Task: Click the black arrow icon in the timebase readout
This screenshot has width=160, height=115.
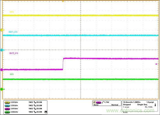Action: click(155, 105)
